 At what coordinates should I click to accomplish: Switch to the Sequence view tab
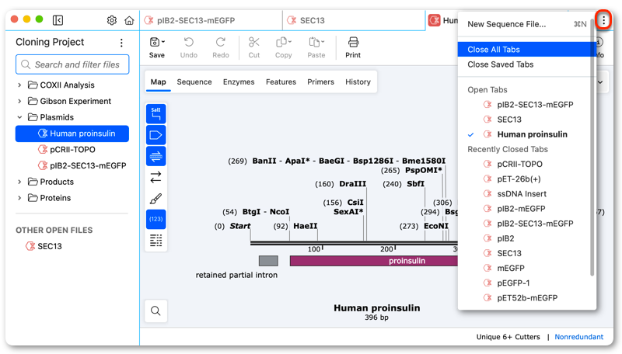pos(194,82)
